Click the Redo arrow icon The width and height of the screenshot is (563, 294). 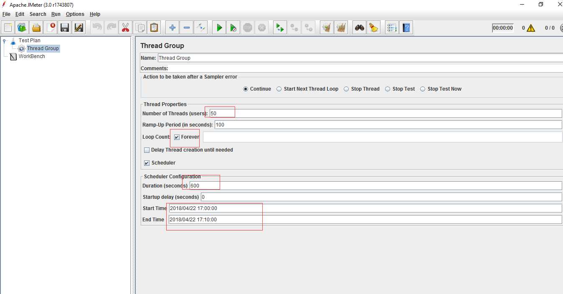pos(112,28)
